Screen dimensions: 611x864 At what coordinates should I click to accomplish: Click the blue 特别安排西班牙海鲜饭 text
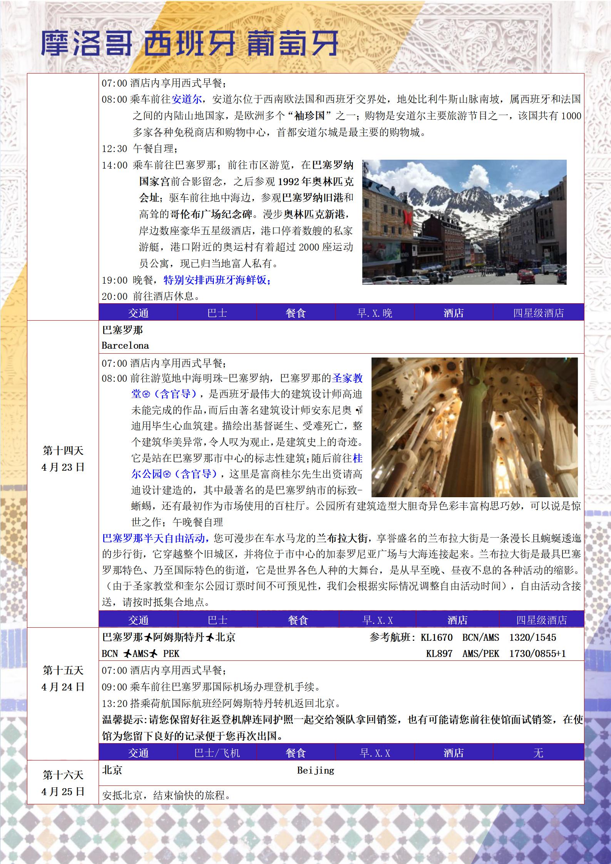[x=217, y=280]
